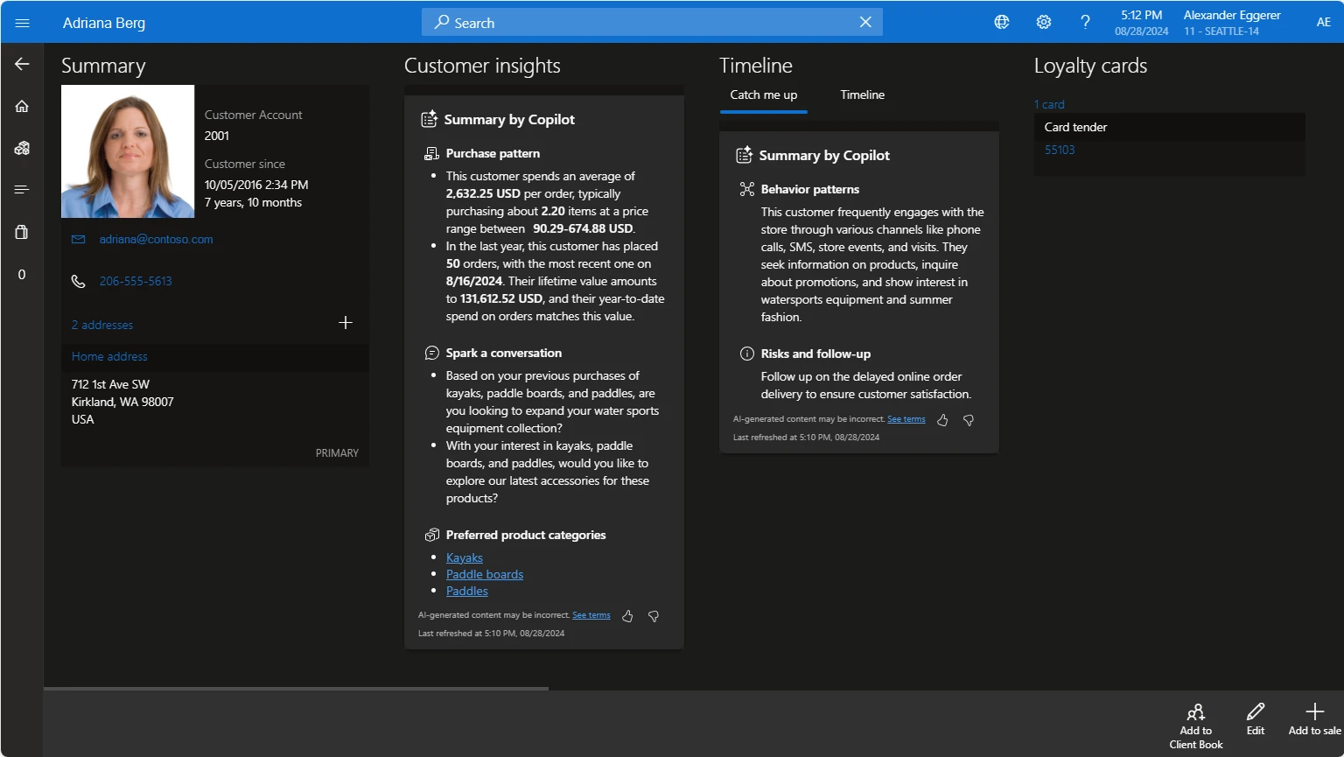Image resolution: width=1344 pixels, height=757 pixels.
Task: Clear the search box using the X icon
Action: coord(865,21)
